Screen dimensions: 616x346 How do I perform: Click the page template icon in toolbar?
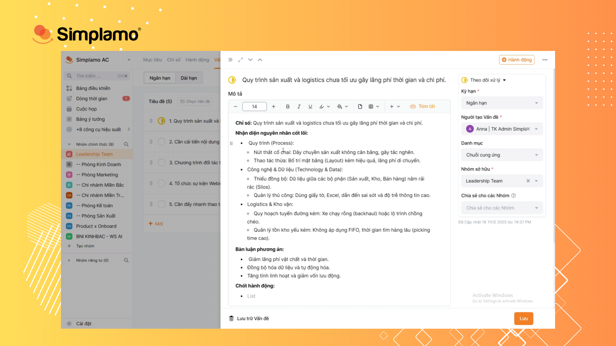pos(360,106)
